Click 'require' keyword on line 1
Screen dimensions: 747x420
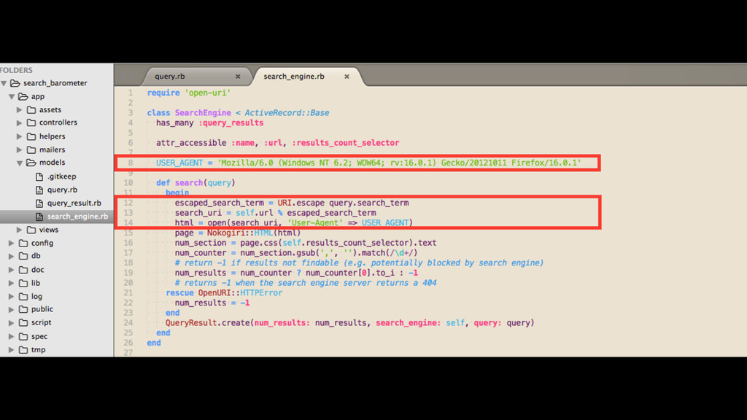(x=163, y=93)
